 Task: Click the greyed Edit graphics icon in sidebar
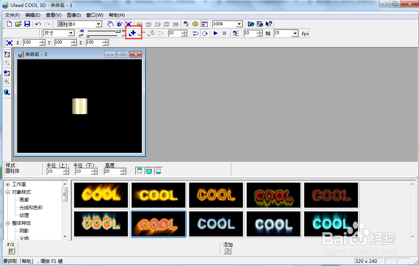[7, 82]
